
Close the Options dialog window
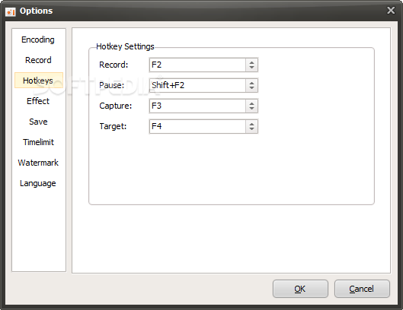391,10
